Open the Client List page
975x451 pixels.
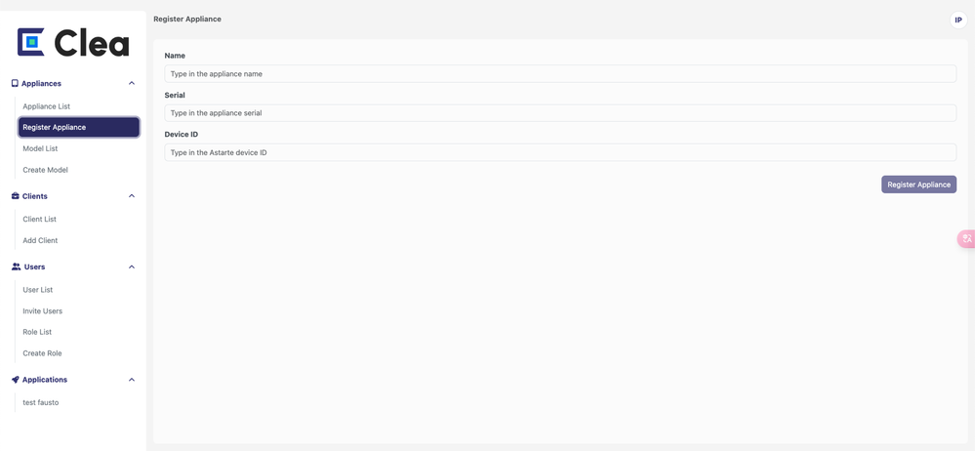pos(39,219)
